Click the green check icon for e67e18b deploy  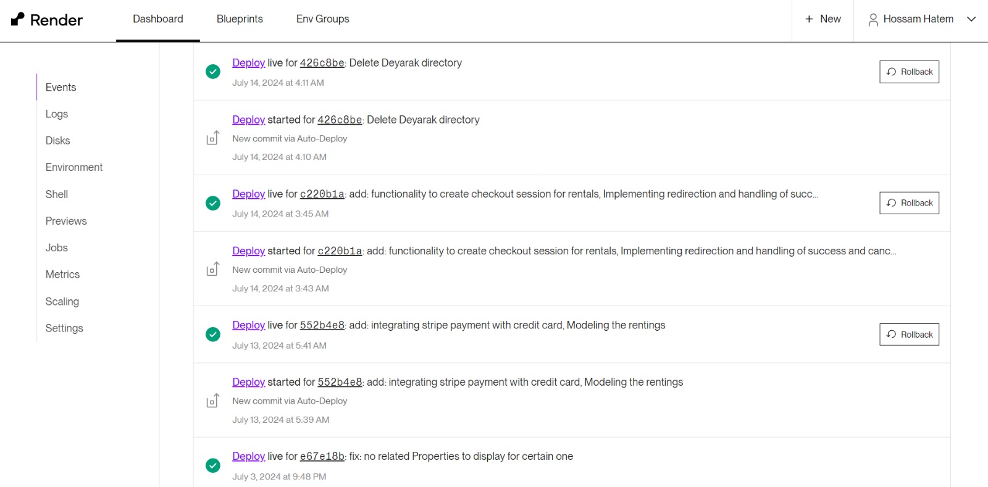pyautogui.click(x=213, y=465)
